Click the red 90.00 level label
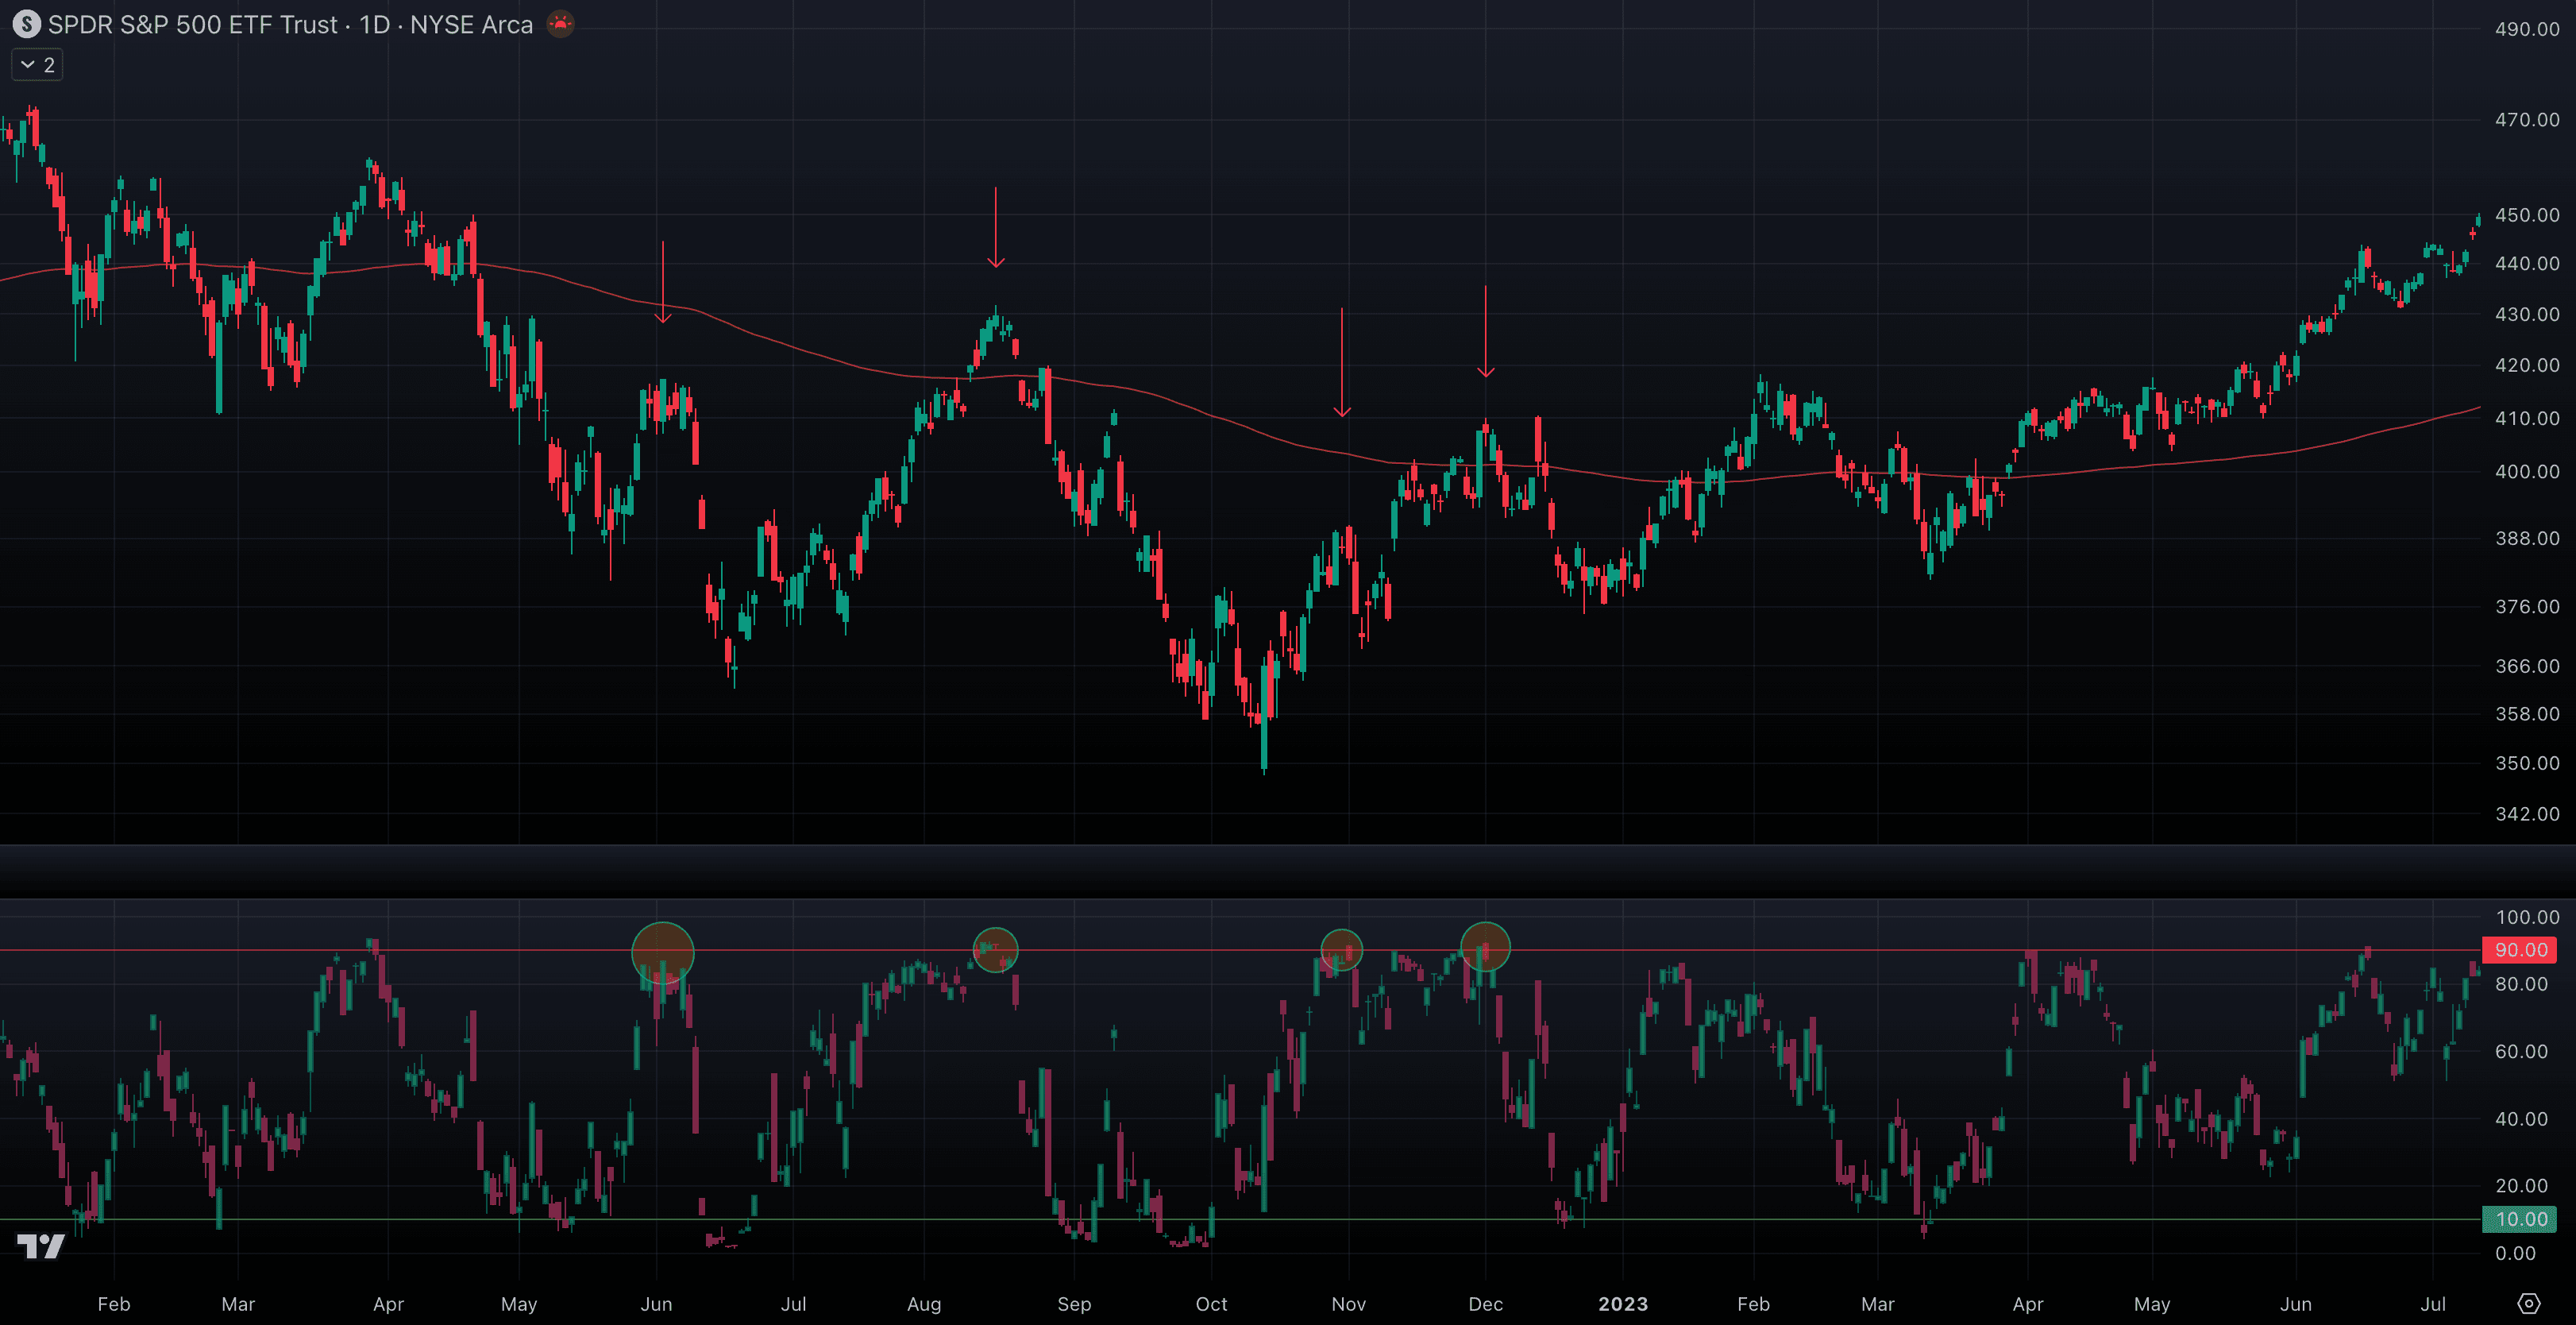Screen dimensions: 2576x1325 tap(2519, 950)
